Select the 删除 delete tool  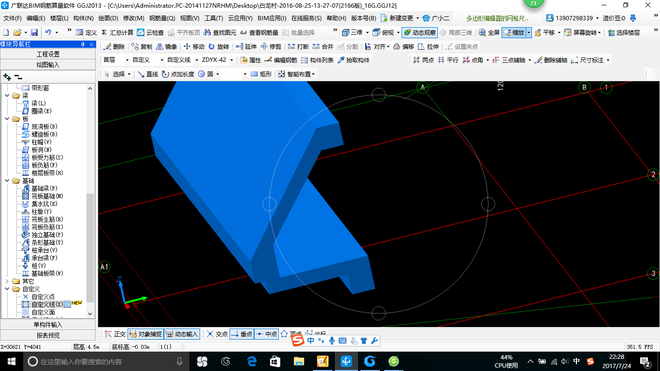[x=114, y=46]
